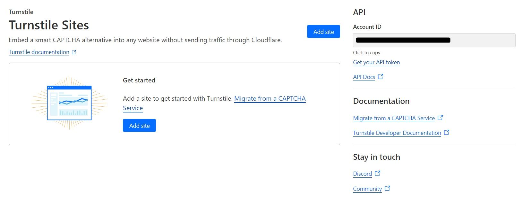Click the Add site button in the top toolbar
Viewport: 523px width, 200px height.
(323, 31)
